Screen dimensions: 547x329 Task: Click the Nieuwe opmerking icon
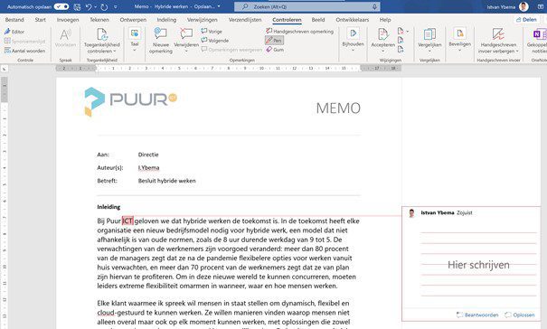pos(160,33)
